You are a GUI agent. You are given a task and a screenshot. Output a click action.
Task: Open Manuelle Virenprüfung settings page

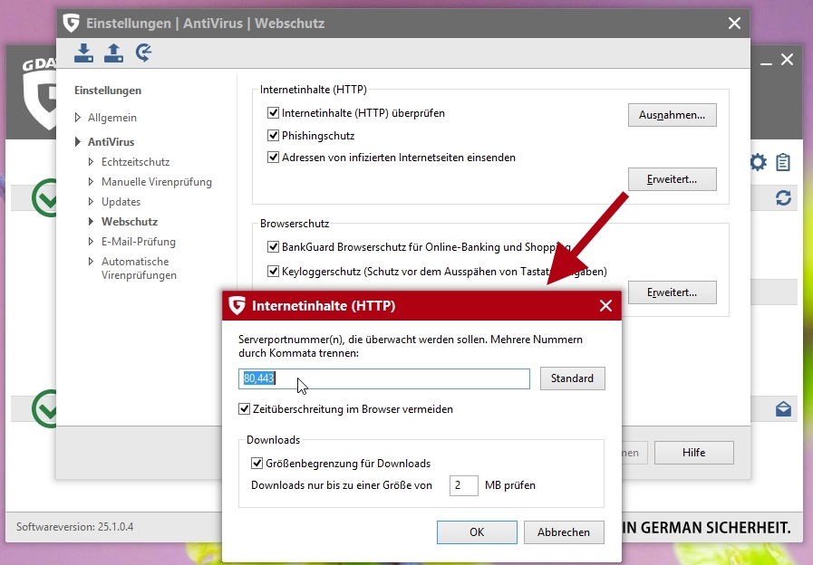click(x=157, y=182)
